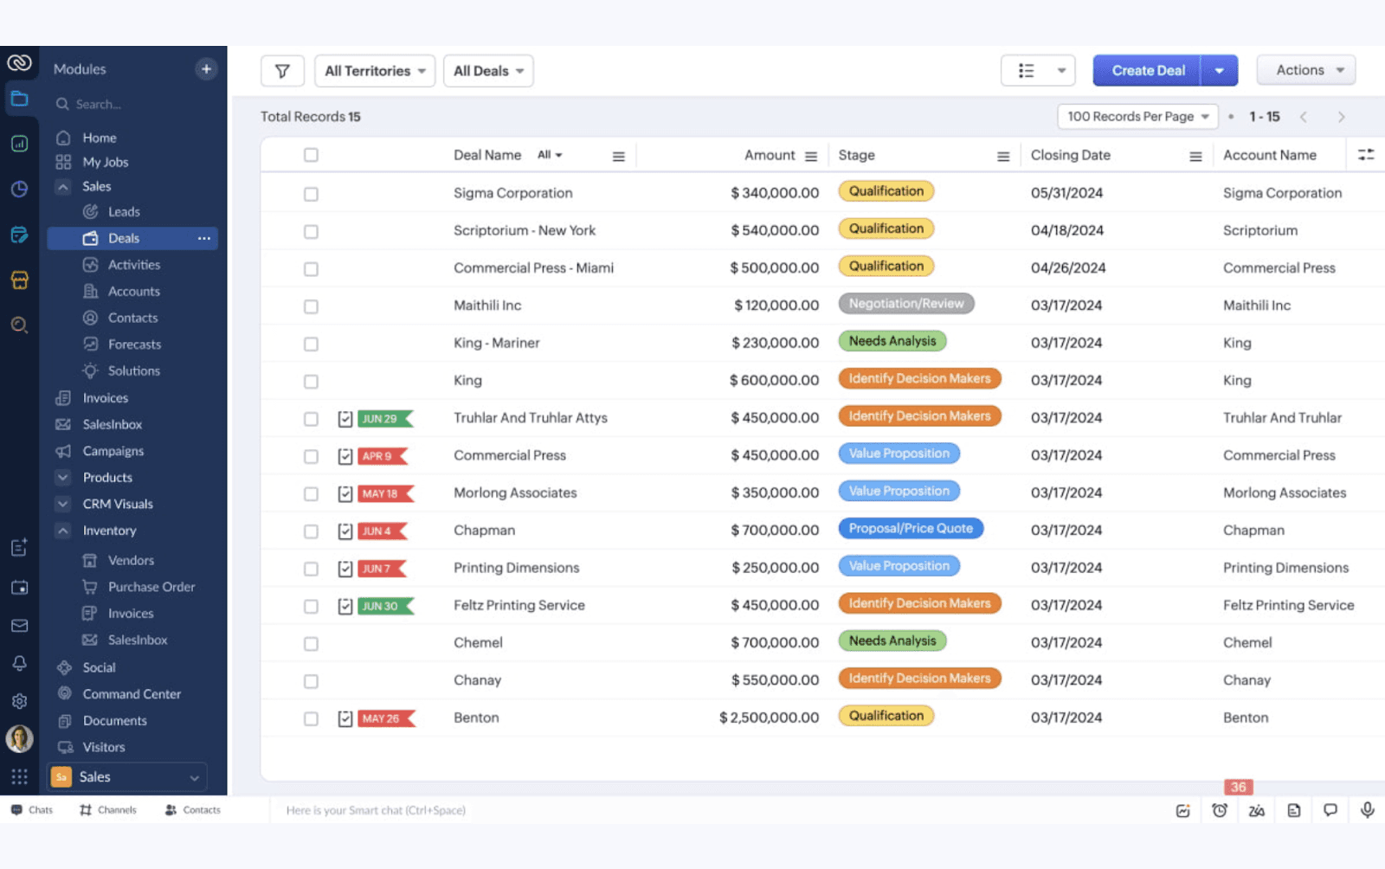
Task: Go to next page arrow
Action: click(1341, 117)
